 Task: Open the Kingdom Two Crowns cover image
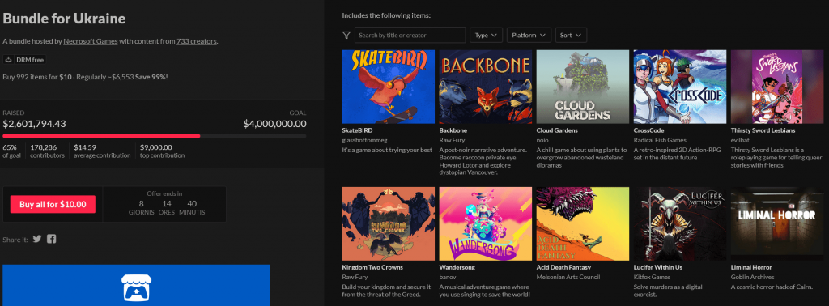tap(388, 223)
